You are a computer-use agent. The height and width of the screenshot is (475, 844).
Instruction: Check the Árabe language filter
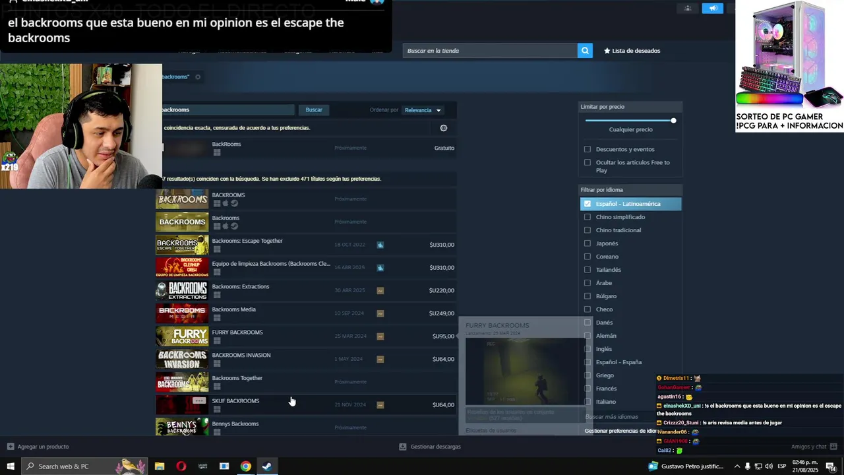click(588, 283)
